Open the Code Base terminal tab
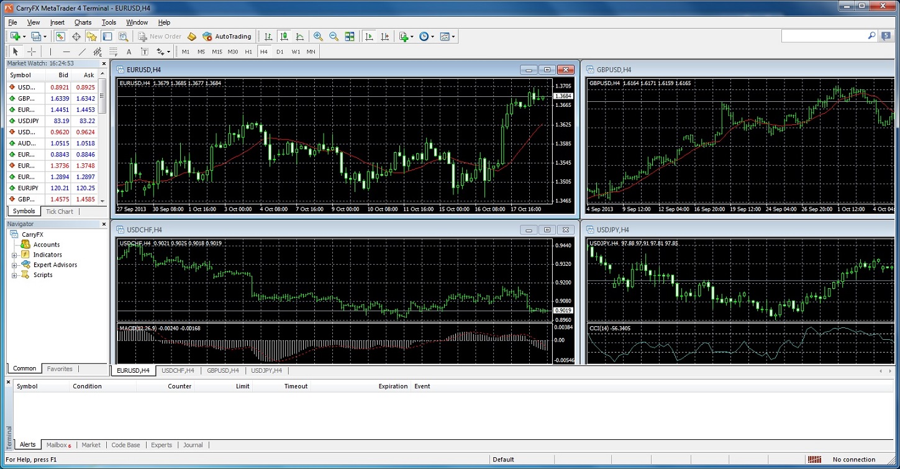Screen dimensions: 900x469 [125, 445]
